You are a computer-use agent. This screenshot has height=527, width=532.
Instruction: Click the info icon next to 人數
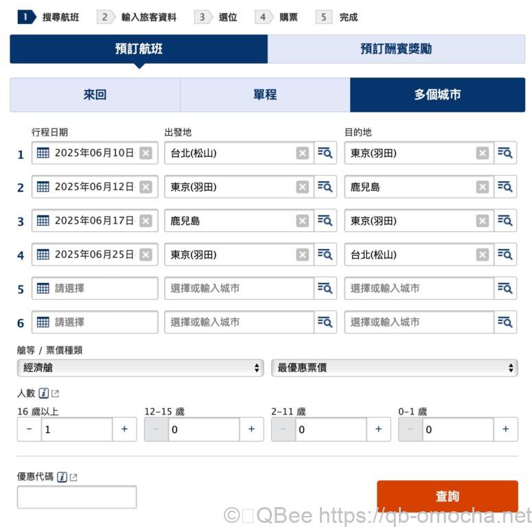(x=44, y=393)
